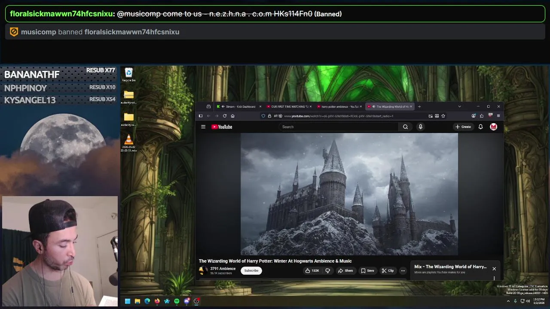The height and width of the screenshot is (309, 550).
Task: Open the tracking protection shield icon
Action: 263,116
